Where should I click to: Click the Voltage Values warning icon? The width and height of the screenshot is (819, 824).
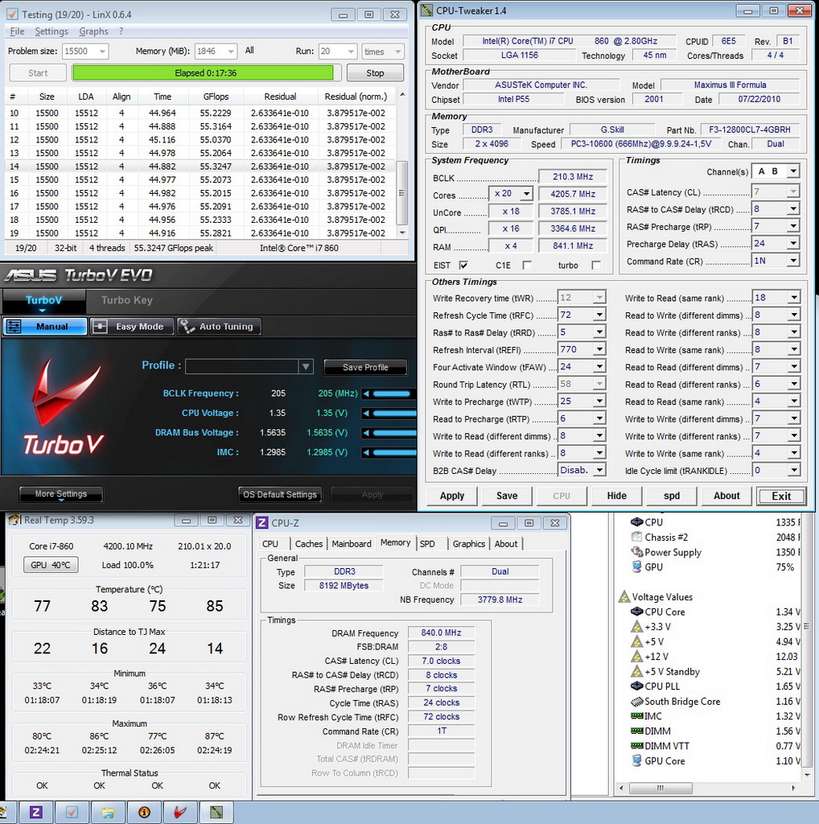(x=624, y=597)
